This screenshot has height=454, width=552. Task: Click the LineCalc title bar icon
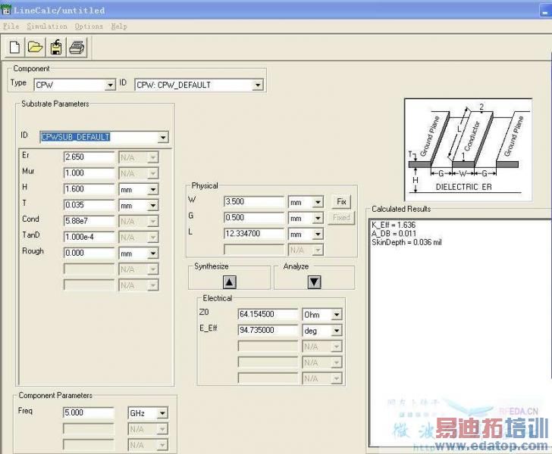click(6, 11)
